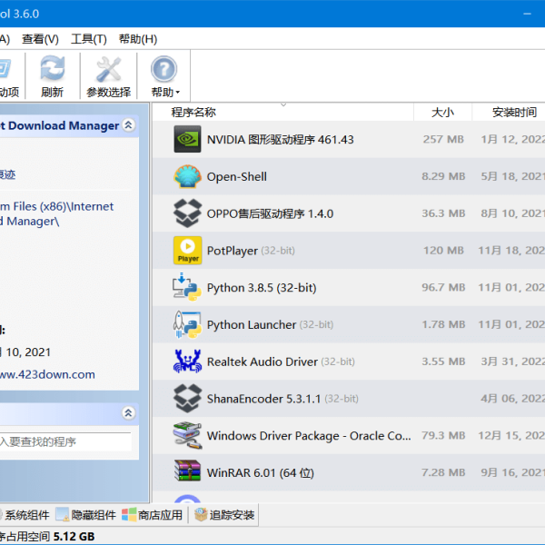Select WinRAR 6.01 (64 位) row name
This screenshot has width=545, height=545.
261,472
